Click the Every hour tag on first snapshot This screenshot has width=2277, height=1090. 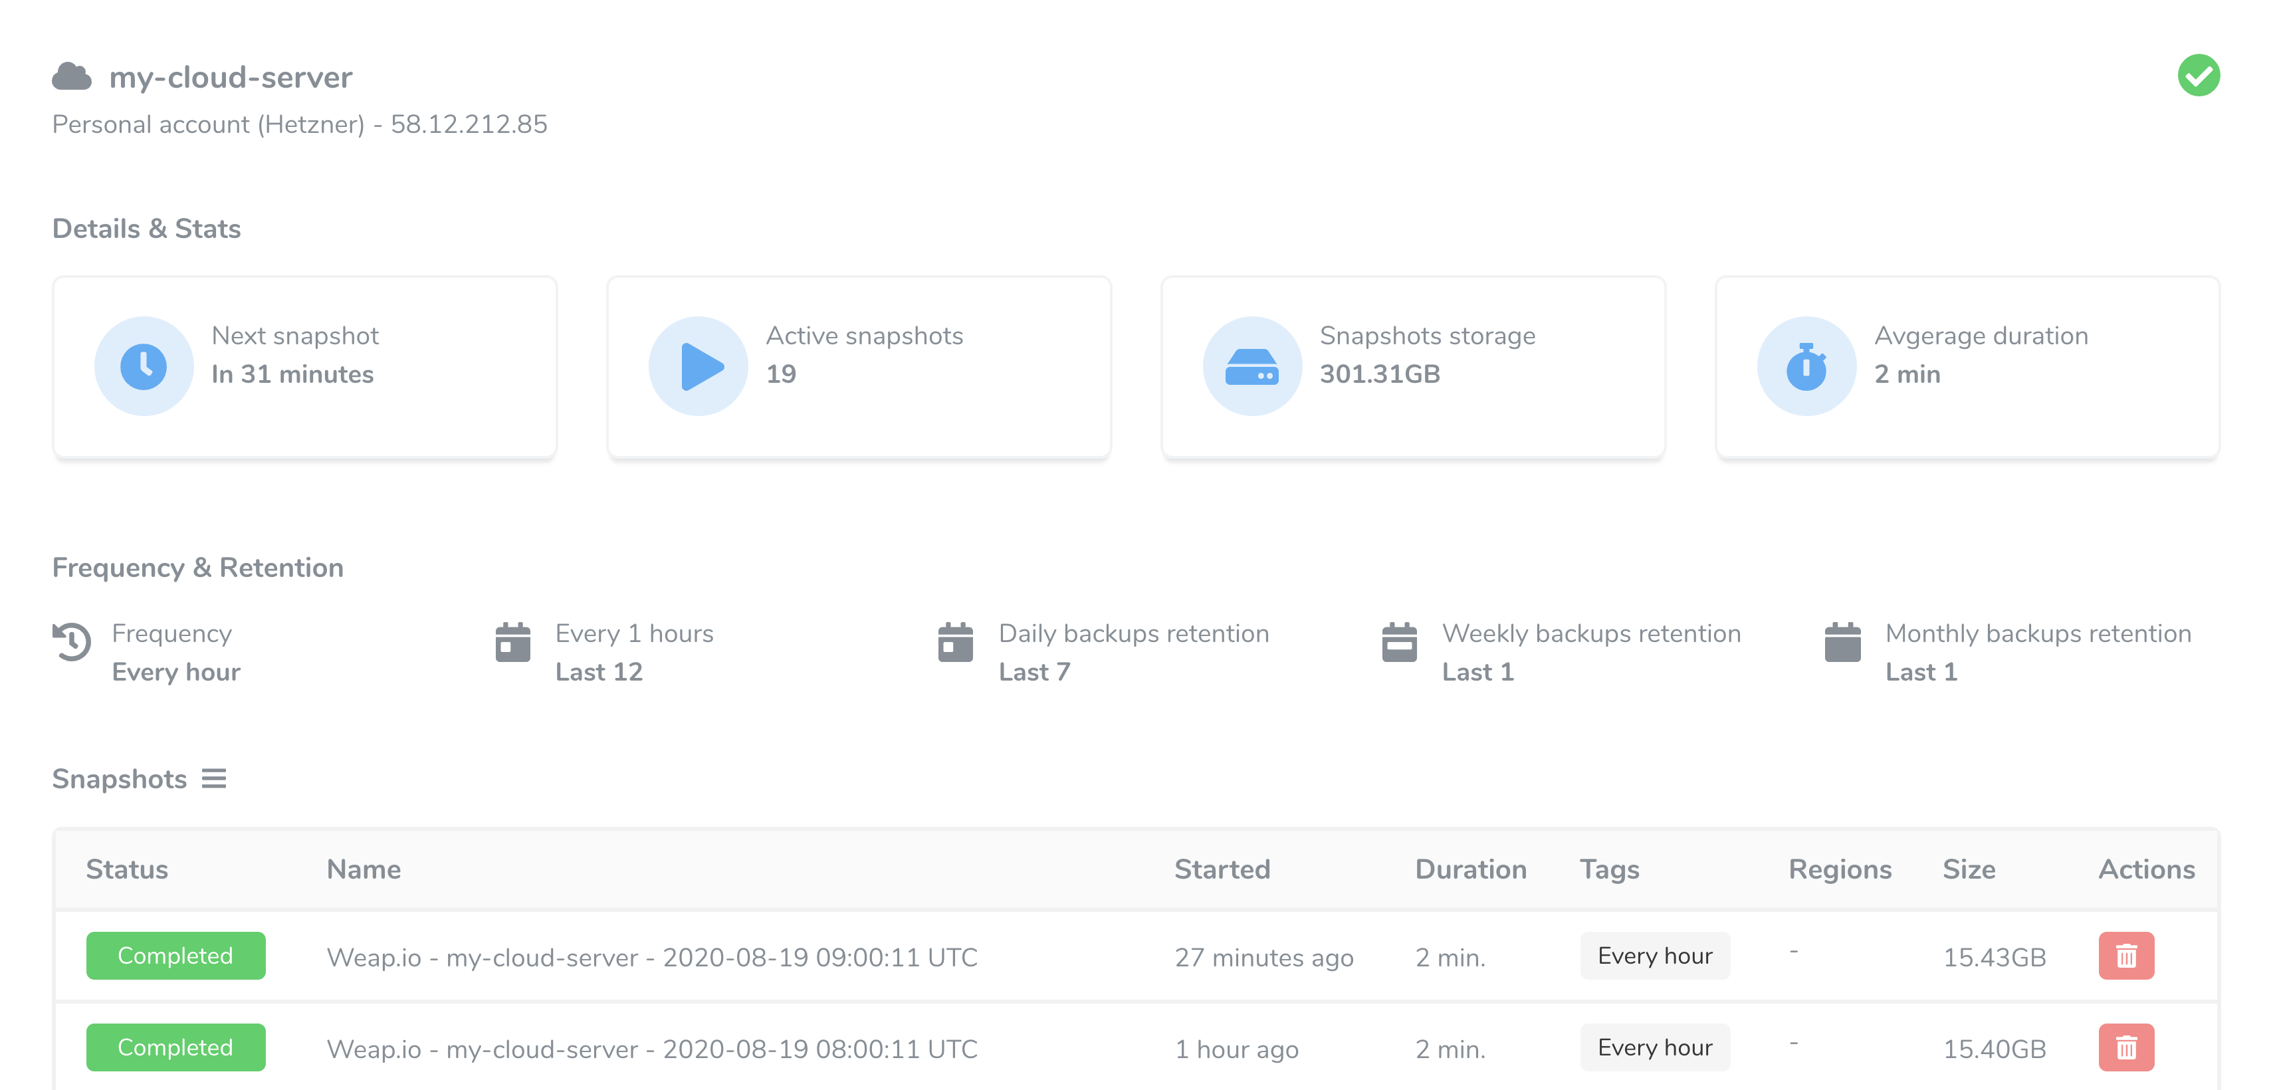[x=1656, y=955]
